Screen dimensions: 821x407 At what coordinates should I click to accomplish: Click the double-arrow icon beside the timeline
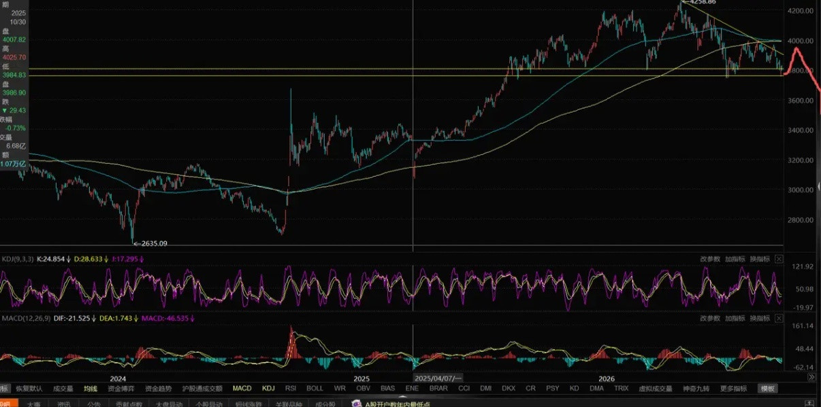[x=811, y=377]
